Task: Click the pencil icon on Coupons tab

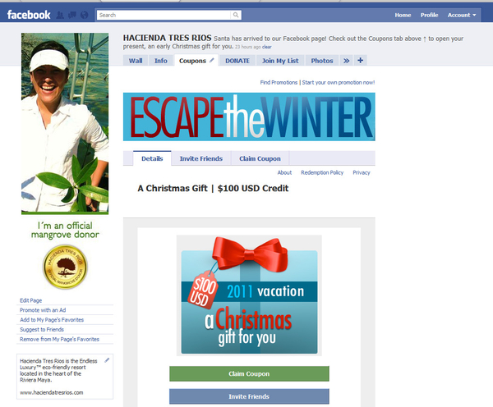Action: tap(212, 60)
